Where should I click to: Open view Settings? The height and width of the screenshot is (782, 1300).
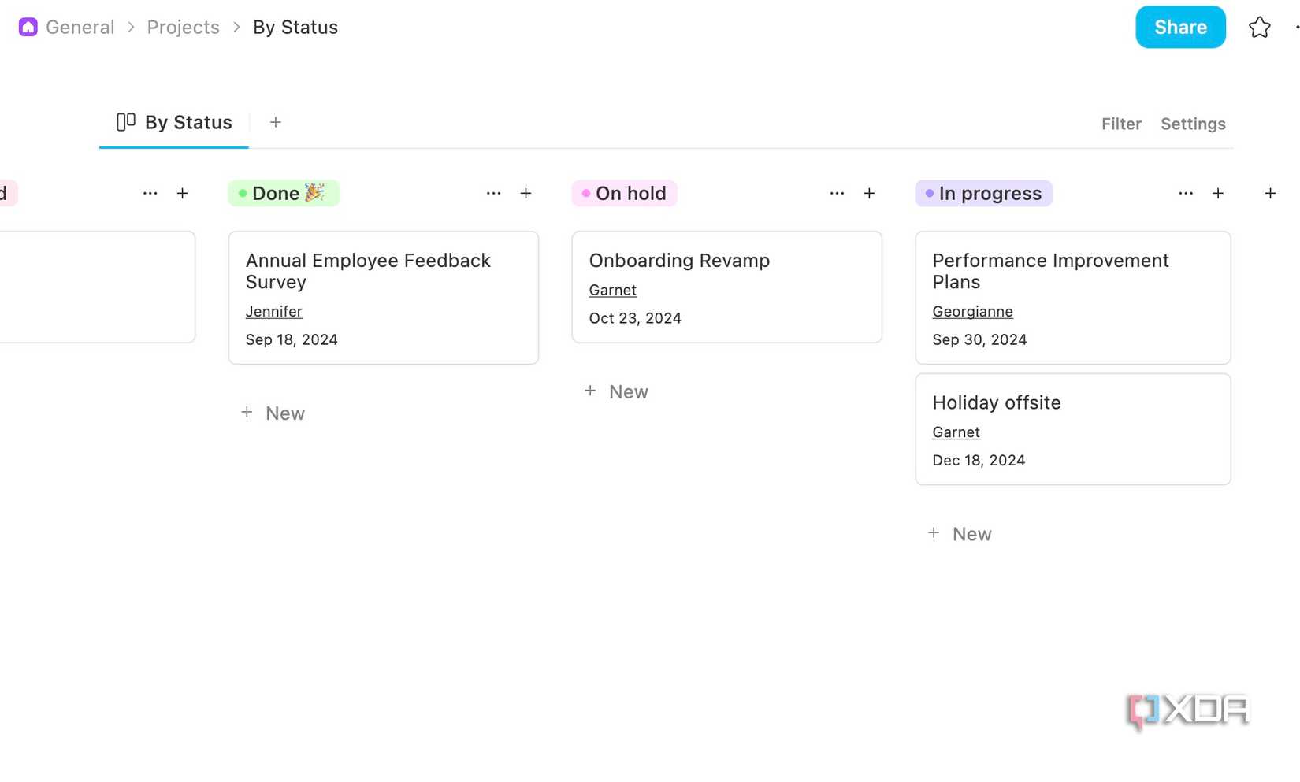click(x=1192, y=124)
